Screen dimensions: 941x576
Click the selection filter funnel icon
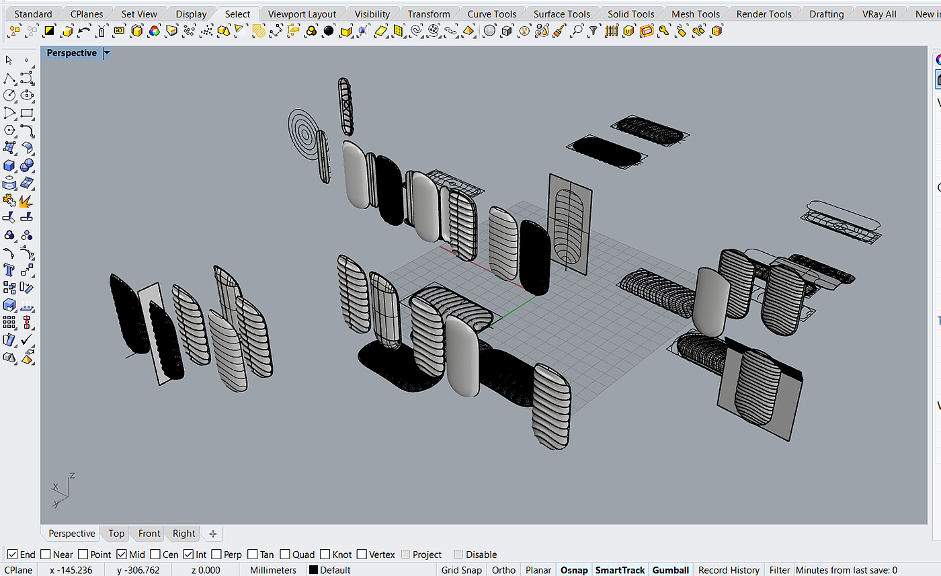(594, 30)
